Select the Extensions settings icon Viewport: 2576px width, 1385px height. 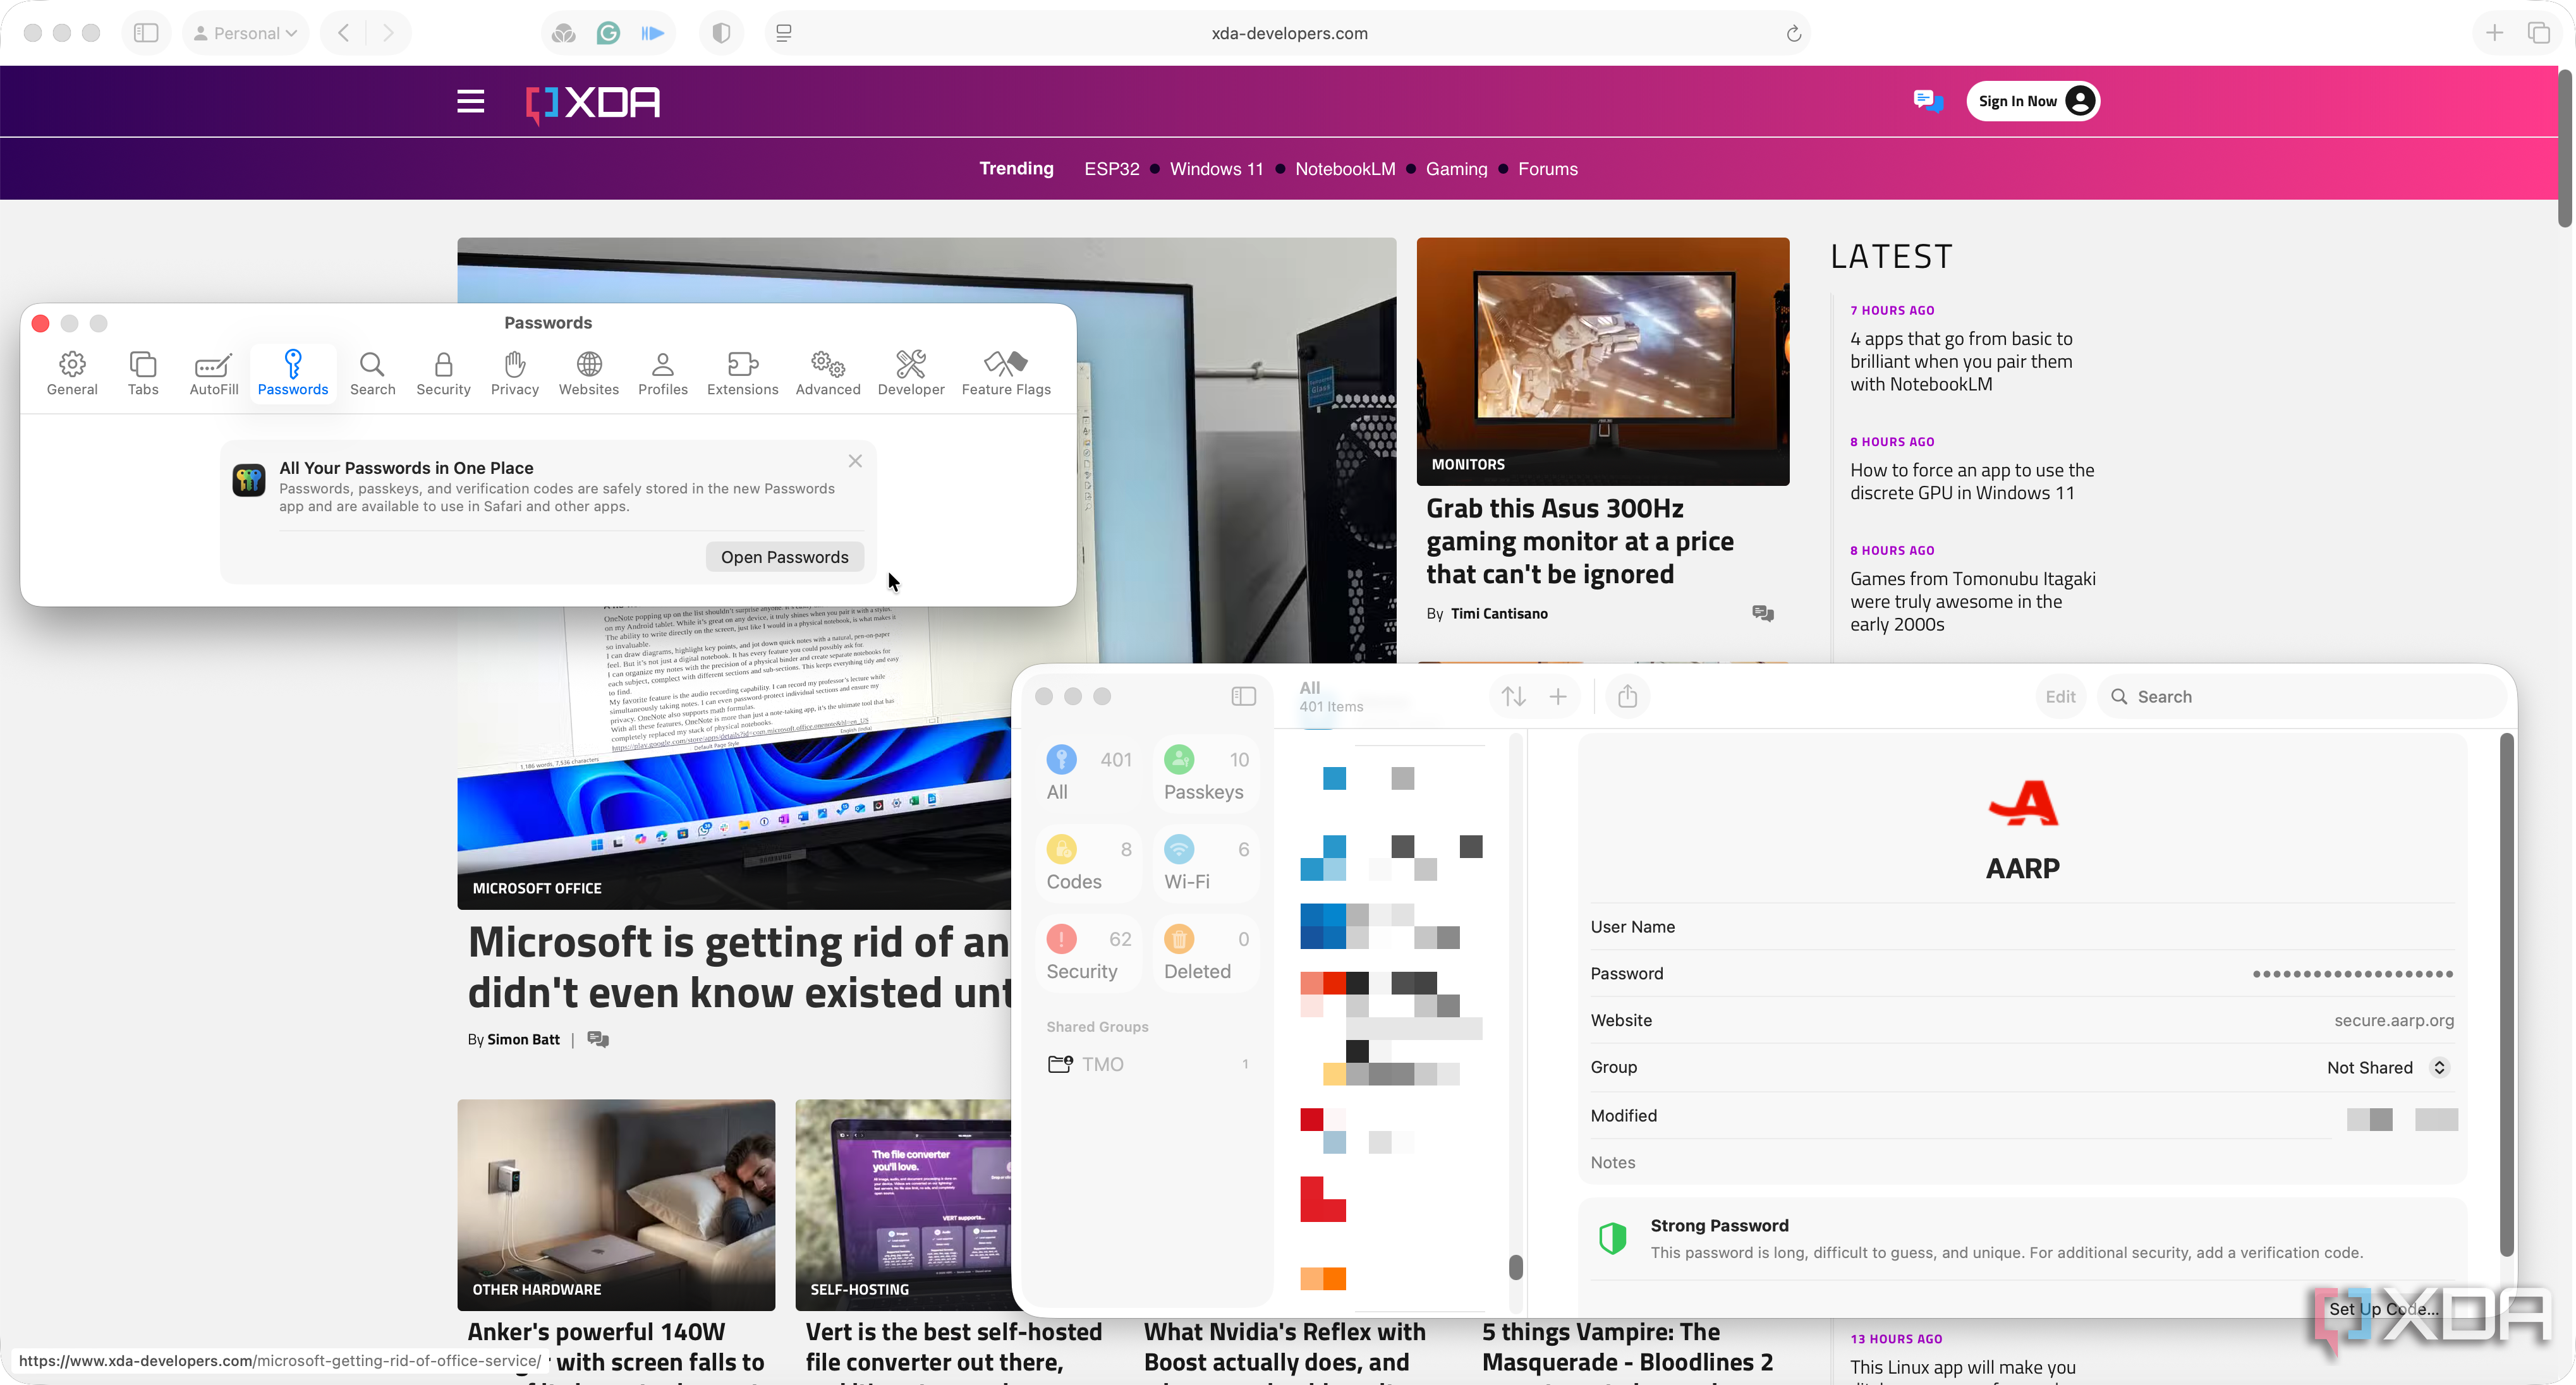click(742, 373)
